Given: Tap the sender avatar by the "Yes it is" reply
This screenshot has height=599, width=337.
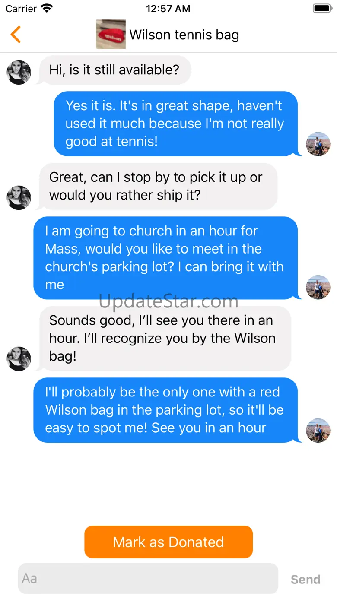Looking at the screenshot, I should pos(318,144).
